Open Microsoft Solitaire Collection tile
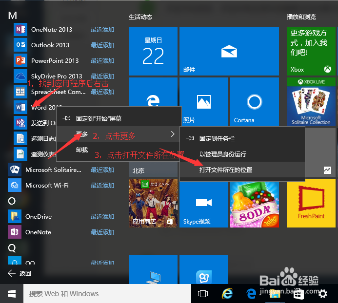 [311, 102]
